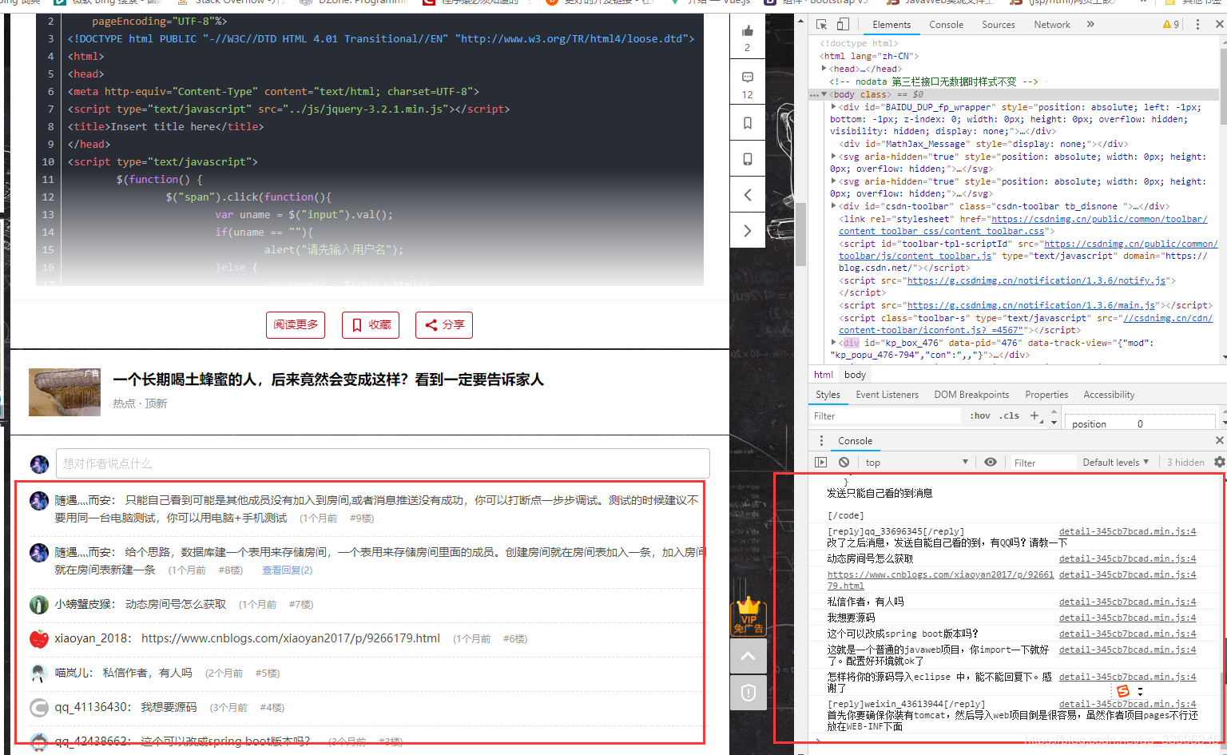Image resolution: width=1227 pixels, height=755 pixels.
Task: Toggle the .cls class editor
Action: pyautogui.click(x=1009, y=415)
